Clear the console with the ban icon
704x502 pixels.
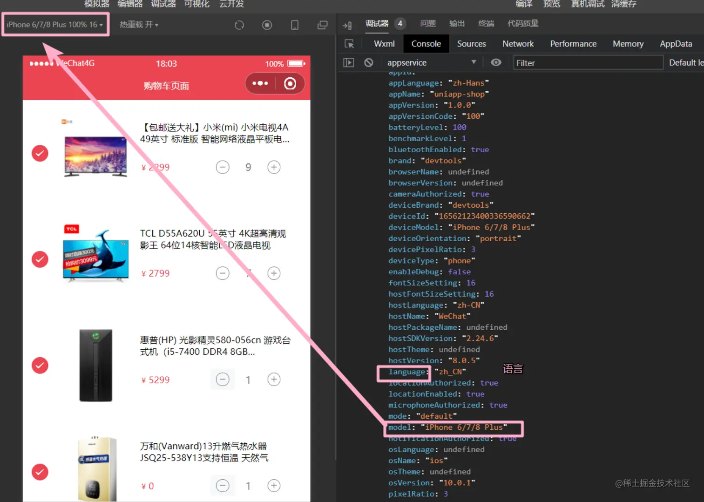coord(369,62)
